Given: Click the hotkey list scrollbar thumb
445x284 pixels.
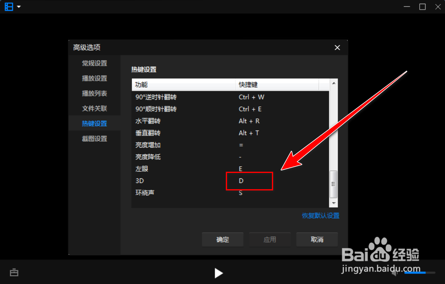Looking at the screenshot, I should [333, 184].
